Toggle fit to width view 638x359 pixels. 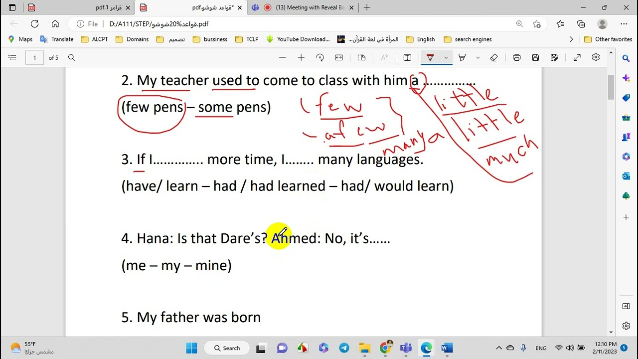tap(339, 58)
